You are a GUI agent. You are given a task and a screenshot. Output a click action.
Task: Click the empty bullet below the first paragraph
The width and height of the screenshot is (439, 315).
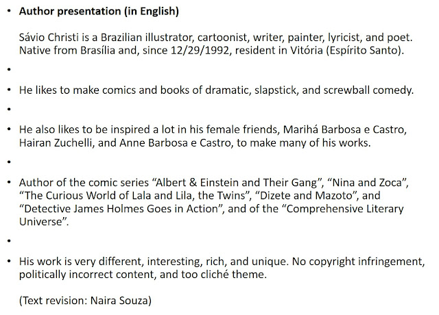coord(9,71)
